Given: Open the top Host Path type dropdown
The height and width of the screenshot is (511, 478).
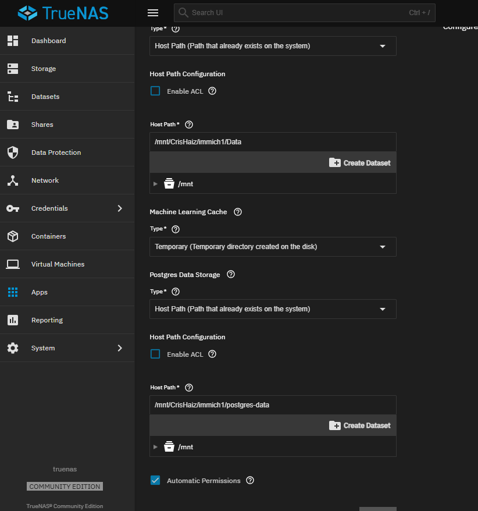Looking at the screenshot, I should pos(273,46).
